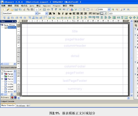Viewport: 138px width, 116px height.
Task: Toggle underline formatting
Action: coord(66,14)
